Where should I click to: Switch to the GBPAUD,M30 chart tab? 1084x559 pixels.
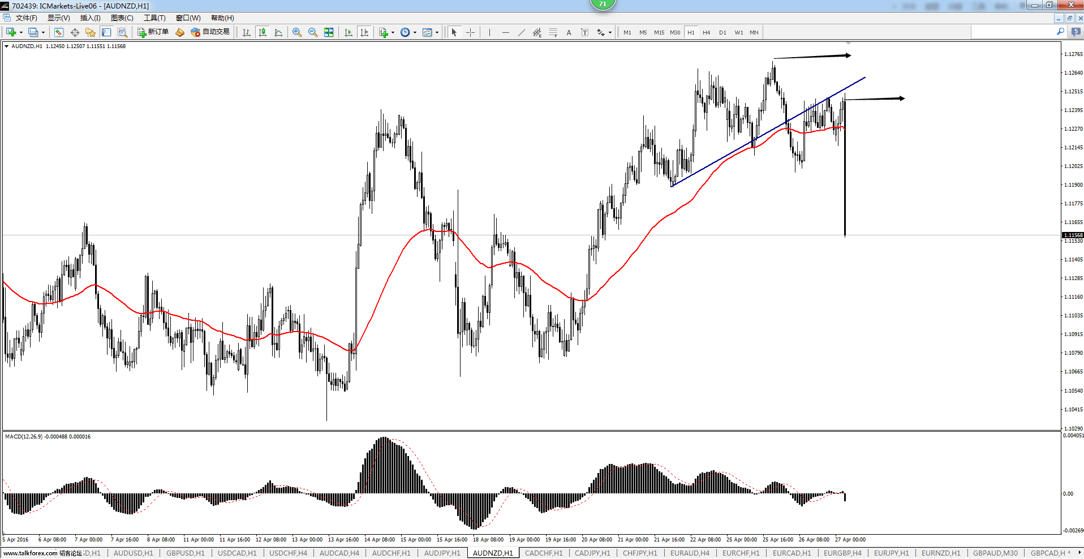click(995, 553)
